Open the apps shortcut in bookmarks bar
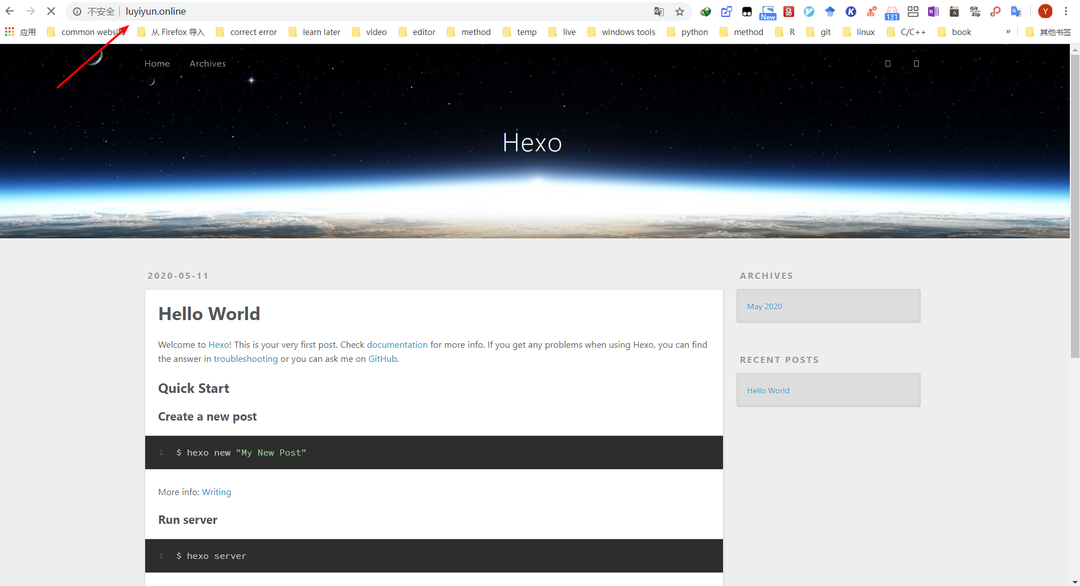The image size is (1080, 586). coord(20,32)
